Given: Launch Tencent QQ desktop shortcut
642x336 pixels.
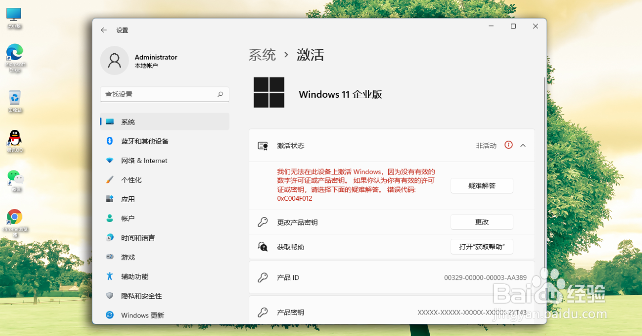Looking at the screenshot, I should pyautogui.click(x=15, y=141).
